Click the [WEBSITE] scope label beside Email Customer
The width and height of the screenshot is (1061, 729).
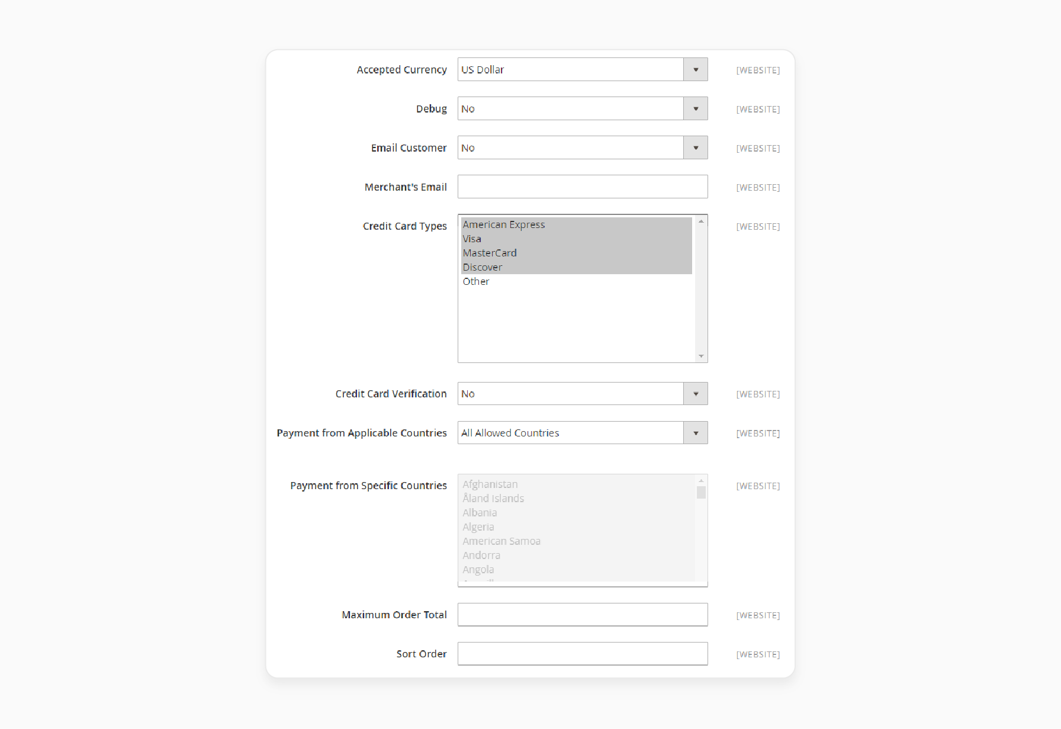pyautogui.click(x=758, y=148)
